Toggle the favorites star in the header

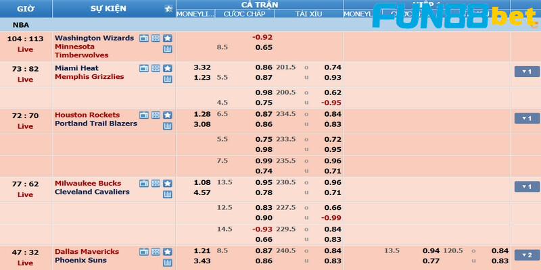pos(168,9)
